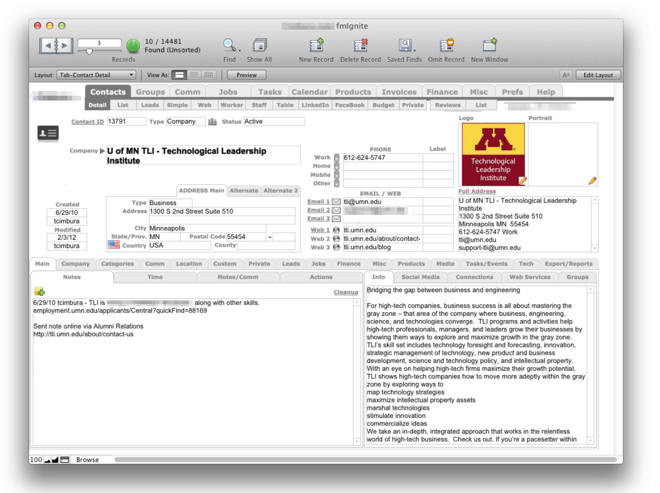This screenshot has height=493, width=660.
Task: Open the Saved Finds toolbar icon
Action: coord(404,45)
